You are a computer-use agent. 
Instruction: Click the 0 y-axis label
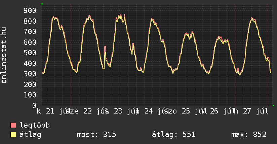click(x=34, y=105)
